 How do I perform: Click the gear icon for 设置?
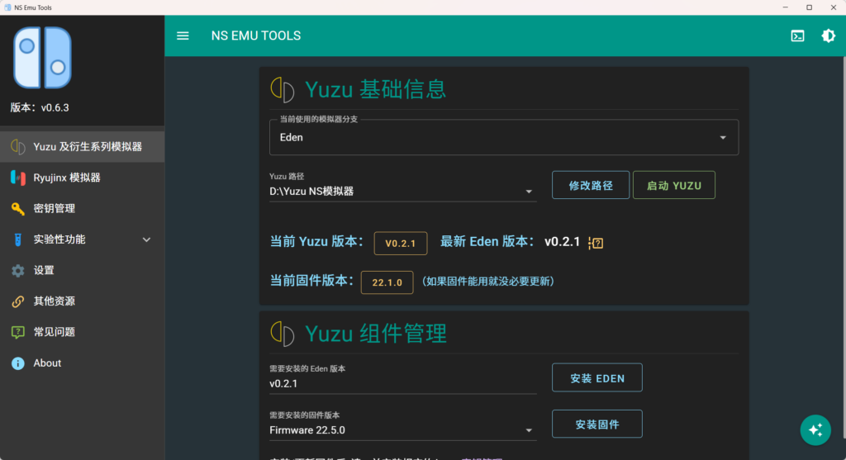point(18,270)
